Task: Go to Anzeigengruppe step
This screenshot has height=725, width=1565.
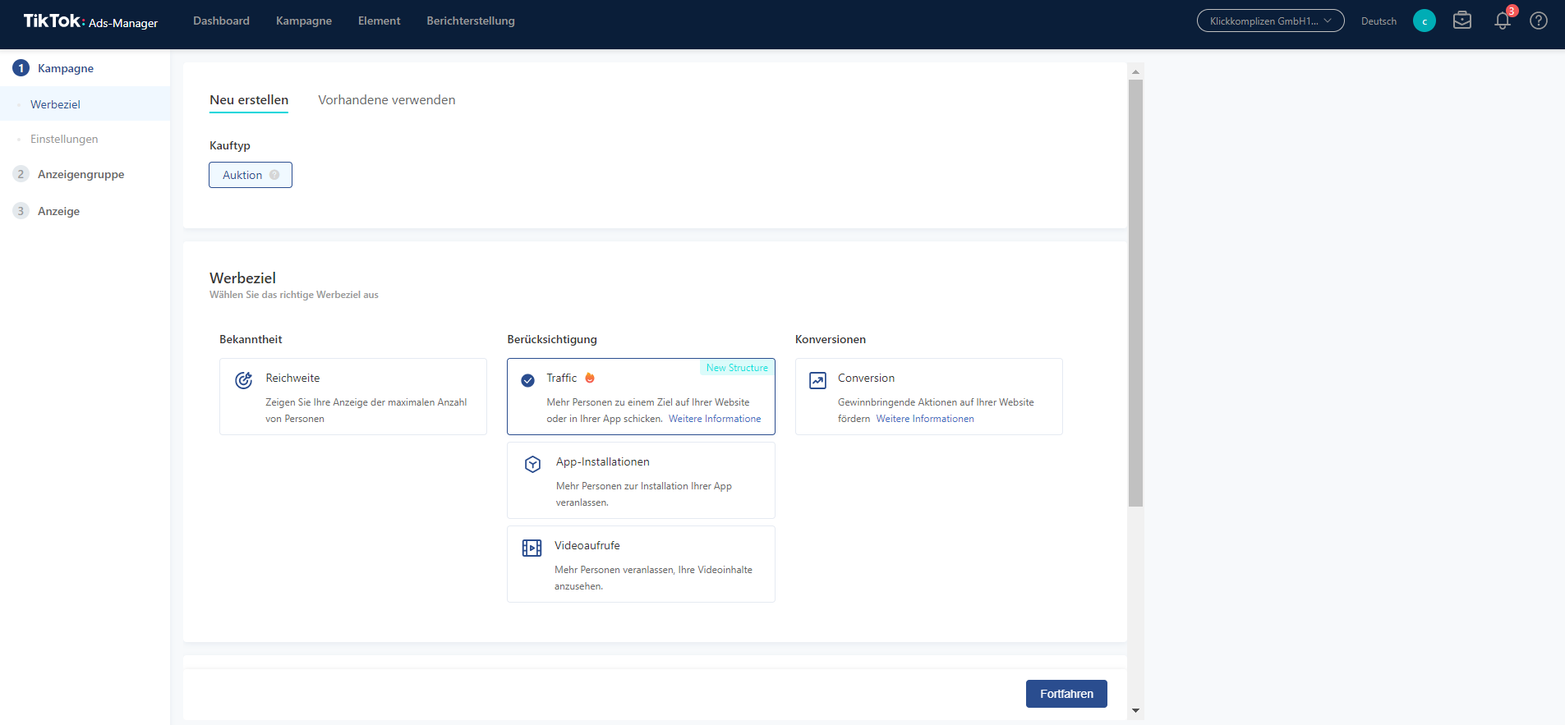Action: click(x=81, y=174)
